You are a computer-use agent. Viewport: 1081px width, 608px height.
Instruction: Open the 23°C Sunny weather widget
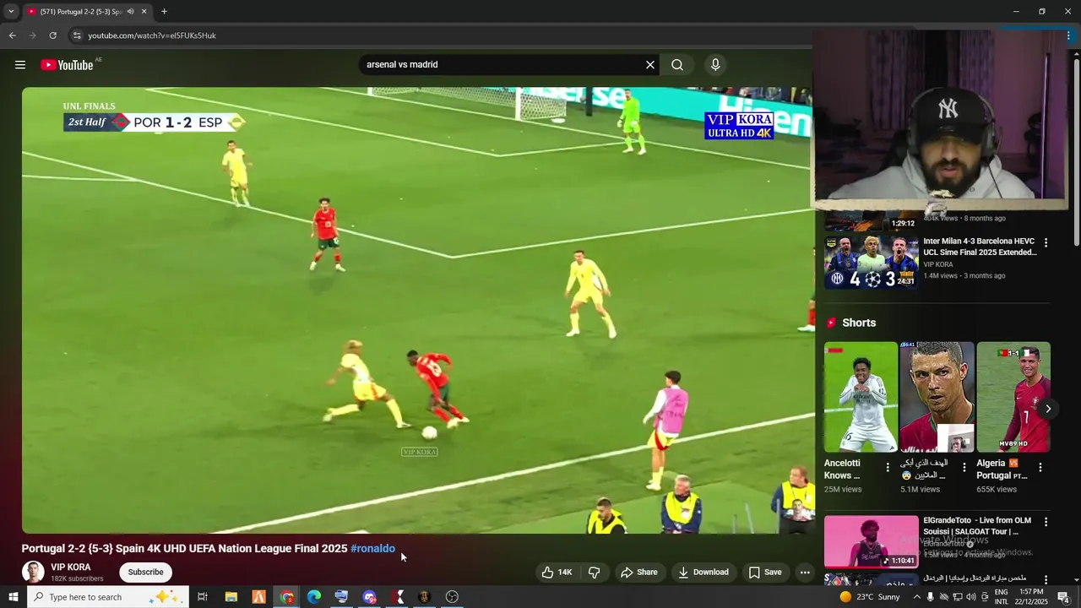point(870,597)
